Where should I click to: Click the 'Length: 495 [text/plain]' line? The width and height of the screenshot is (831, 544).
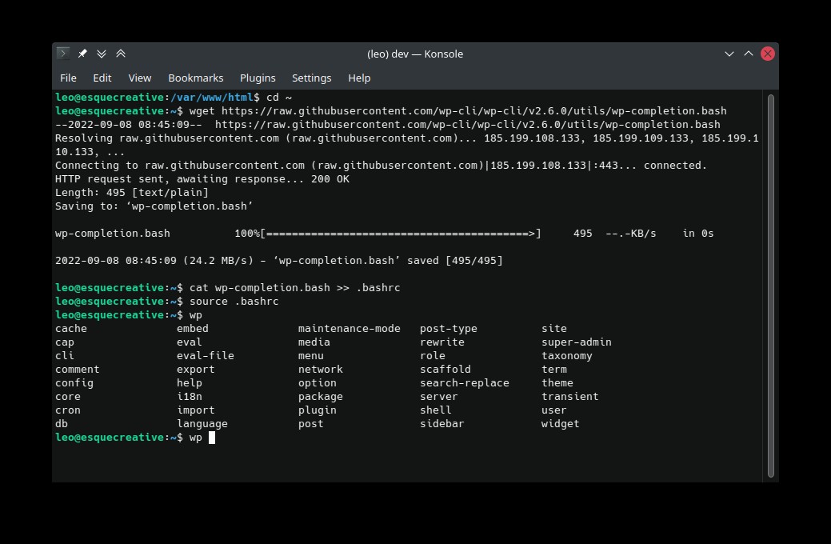coord(132,193)
